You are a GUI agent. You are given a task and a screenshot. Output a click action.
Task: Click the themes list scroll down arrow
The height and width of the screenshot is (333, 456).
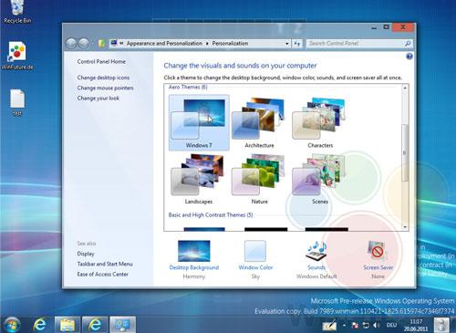[x=405, y=227]
